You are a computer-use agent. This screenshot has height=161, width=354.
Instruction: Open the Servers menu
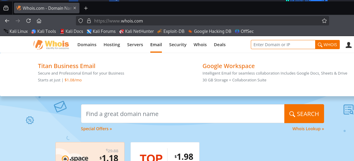tap(135, 45)
